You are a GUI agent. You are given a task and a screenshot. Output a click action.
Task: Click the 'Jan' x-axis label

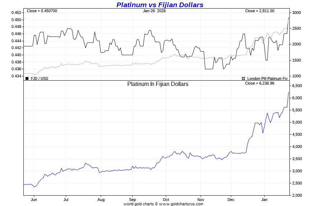coord(264,200)
